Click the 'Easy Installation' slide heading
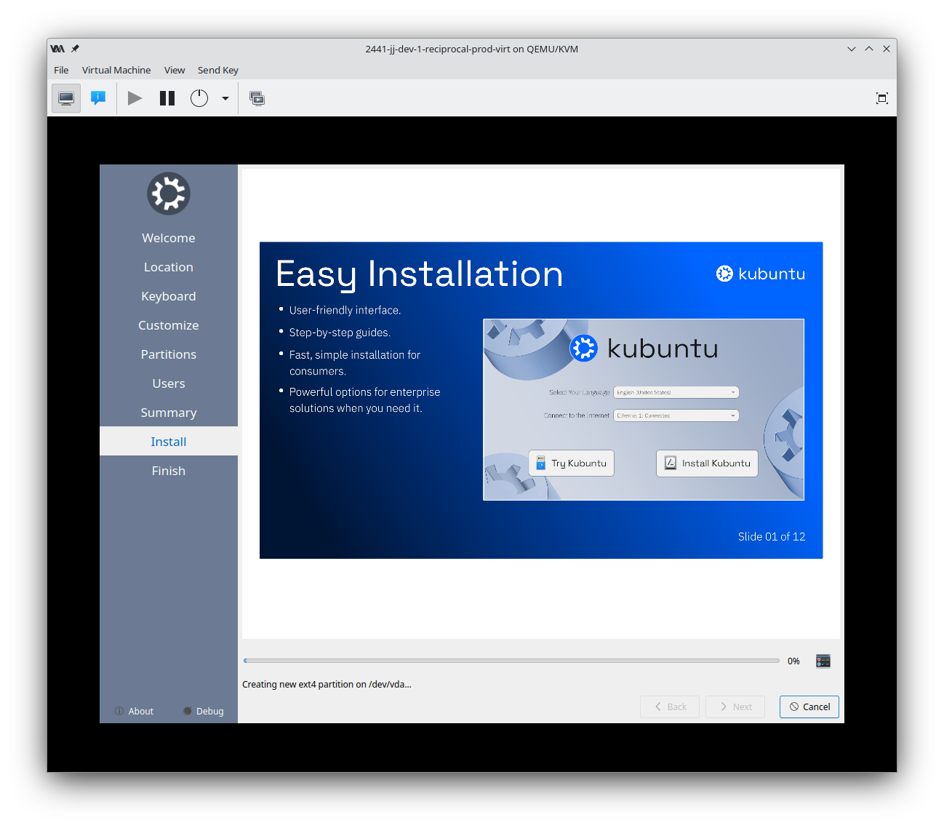Screen dimensions: 944x828 point(420,274)
